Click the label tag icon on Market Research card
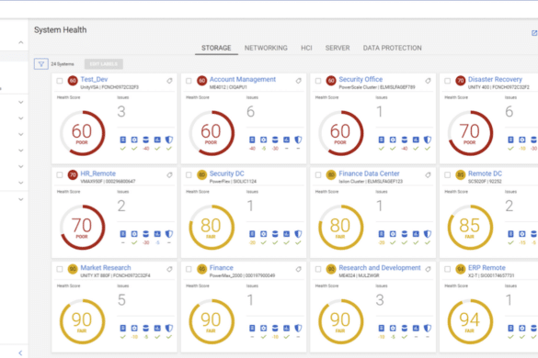This screenshot has width=538, height=358. (169, 269)
